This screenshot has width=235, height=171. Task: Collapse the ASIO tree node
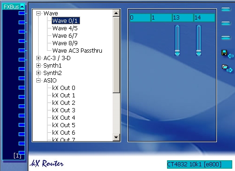38,81
